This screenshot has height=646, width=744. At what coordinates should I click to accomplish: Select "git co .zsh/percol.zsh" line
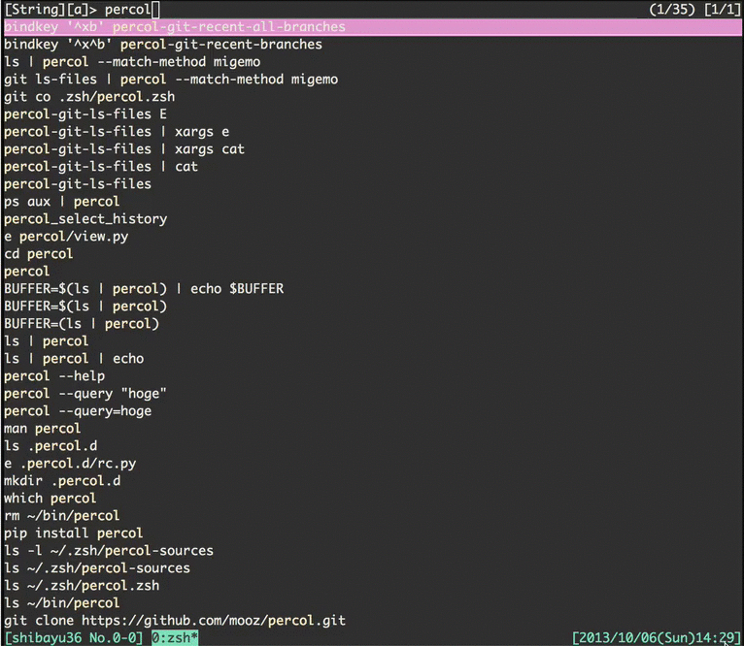(89, 97)
